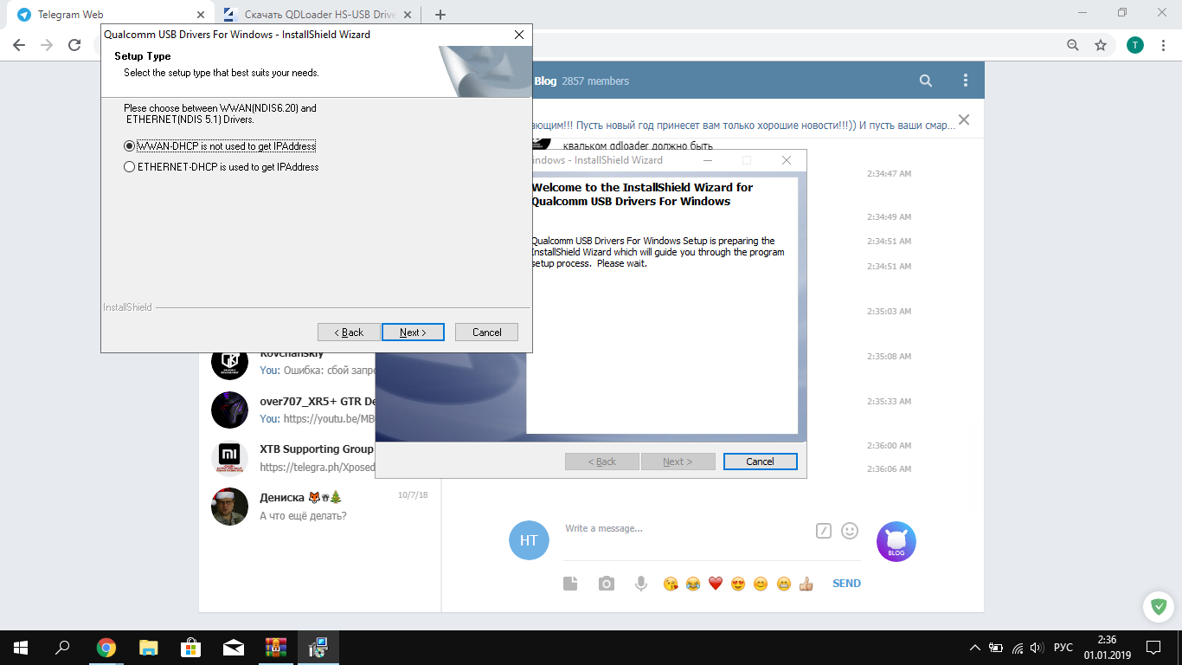Insert thumbs up emoji
The image size is (1182, 665).
[x=806, y=584]
